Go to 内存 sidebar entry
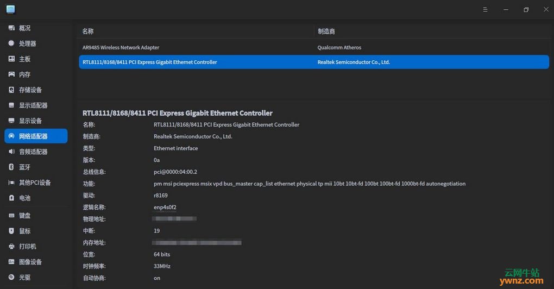The image size is (554, 289). click(x=36, y=74)
